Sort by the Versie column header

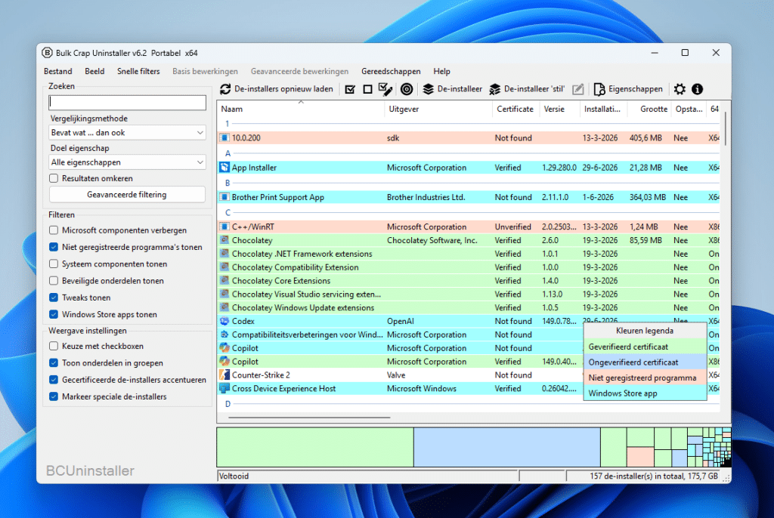pos(559,109)
